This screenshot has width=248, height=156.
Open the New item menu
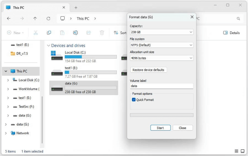pos(15,33)
